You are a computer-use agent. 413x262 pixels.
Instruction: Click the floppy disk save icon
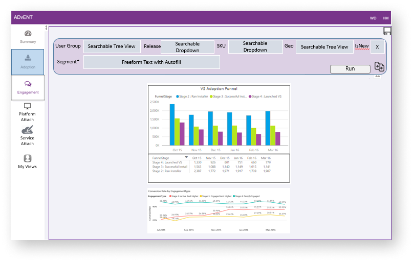pyautogui.click(x=387, y=31)
